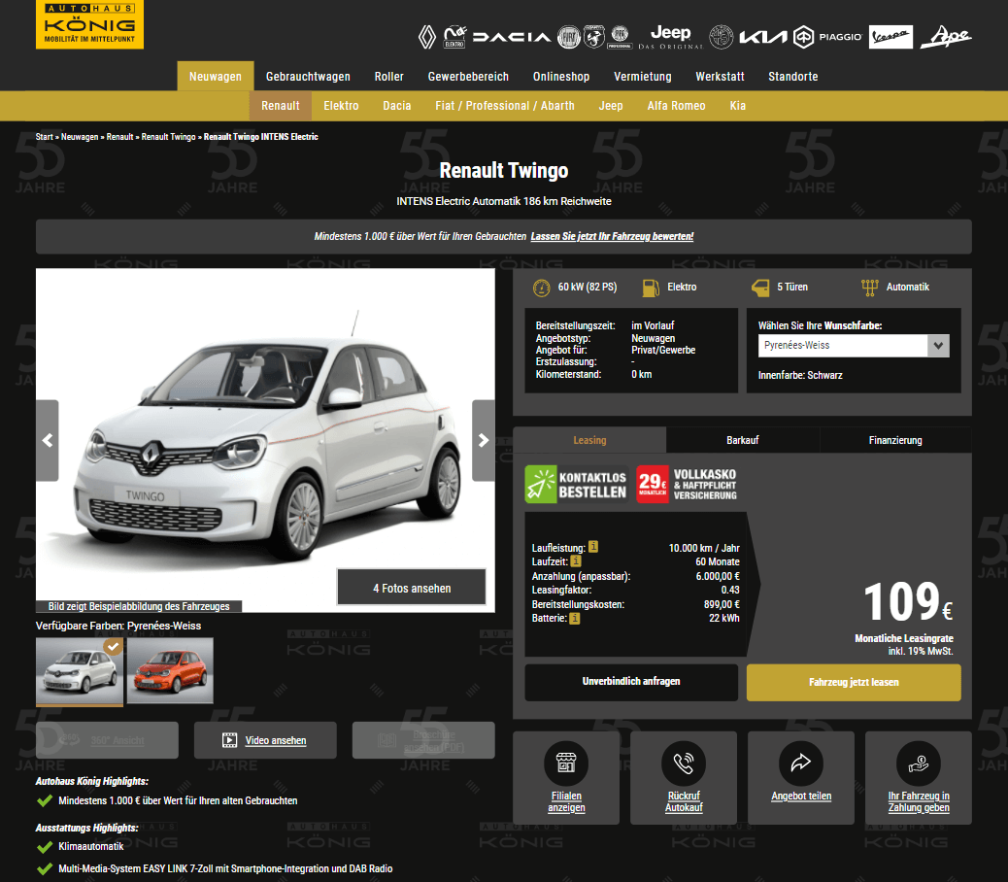Open the Renault diamond brand logo
This screenshot has width=1008, height=882.
click(x=427, y=37)
